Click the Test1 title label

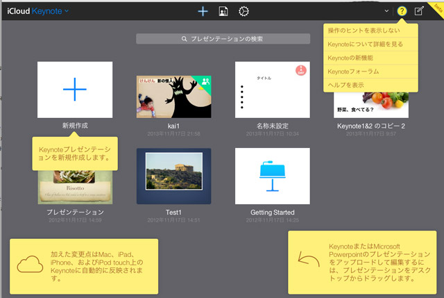173,213
